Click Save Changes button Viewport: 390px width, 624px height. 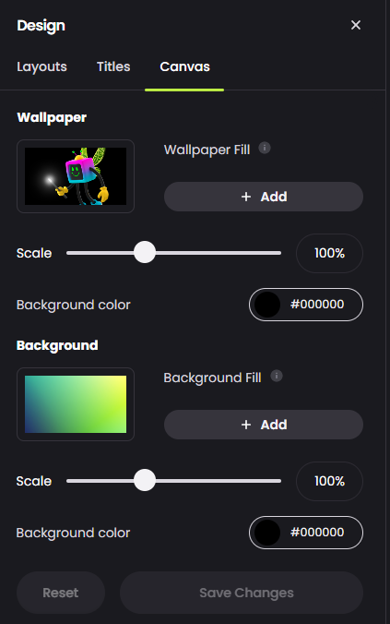point(242,593)
